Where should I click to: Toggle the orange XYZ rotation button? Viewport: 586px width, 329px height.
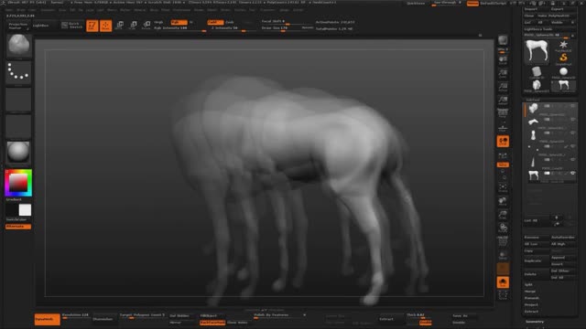(503, 164)
